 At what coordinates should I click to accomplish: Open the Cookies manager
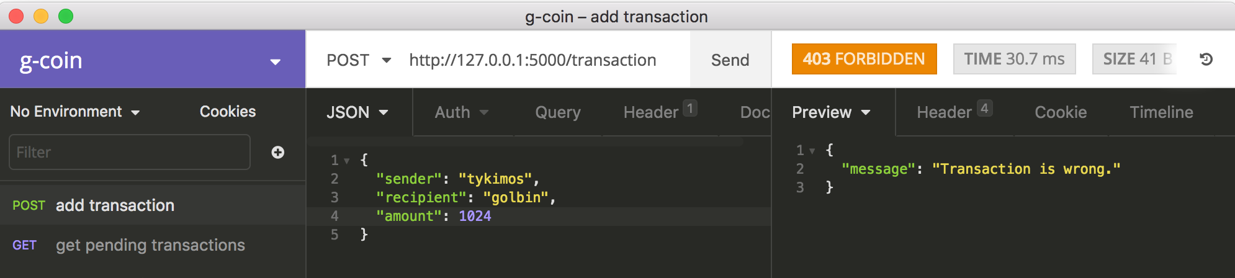[x=228, y=112]
